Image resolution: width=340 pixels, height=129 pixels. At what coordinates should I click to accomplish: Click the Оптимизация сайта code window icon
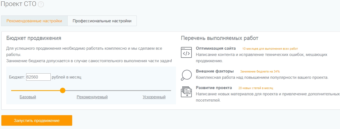pos(186,52)
